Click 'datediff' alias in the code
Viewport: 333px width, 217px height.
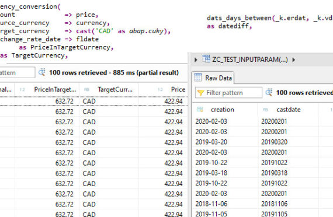tap(234, 26)
